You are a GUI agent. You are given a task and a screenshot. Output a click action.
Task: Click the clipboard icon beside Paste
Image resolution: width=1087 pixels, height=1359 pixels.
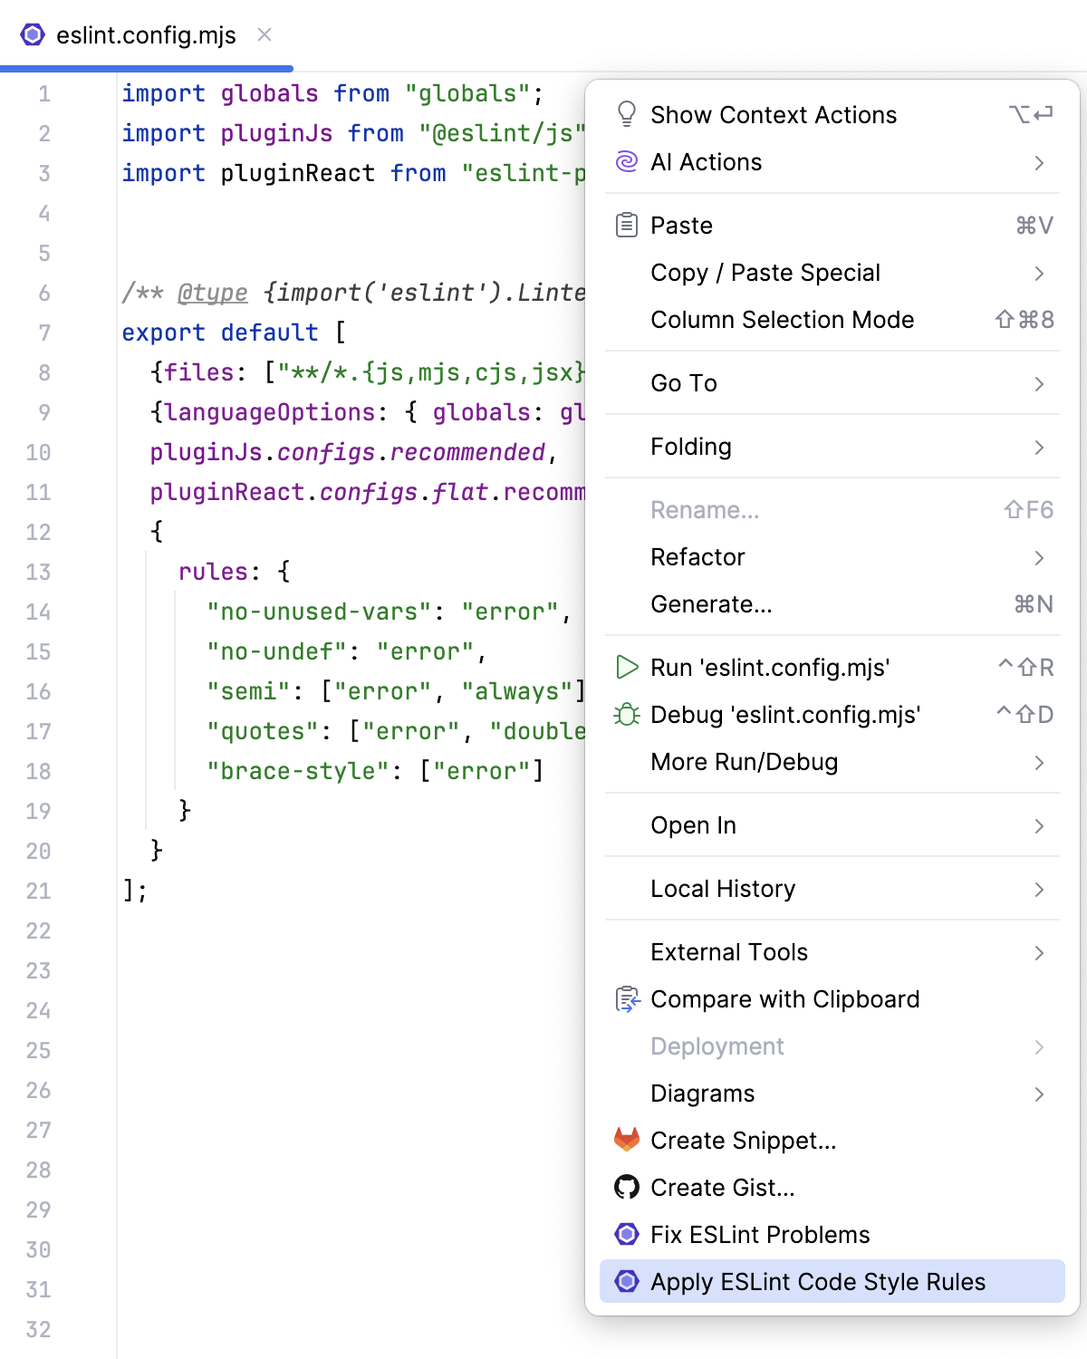(x=626, y=225)
